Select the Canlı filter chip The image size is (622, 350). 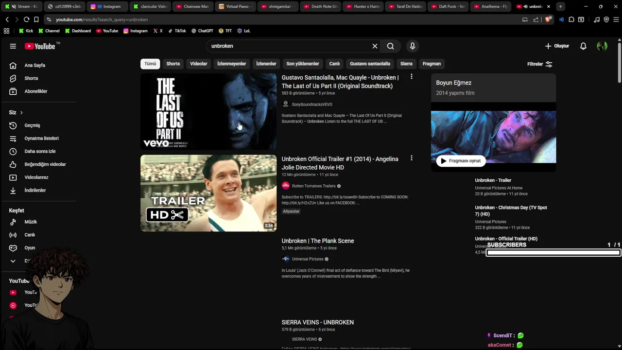click(334, 64)
